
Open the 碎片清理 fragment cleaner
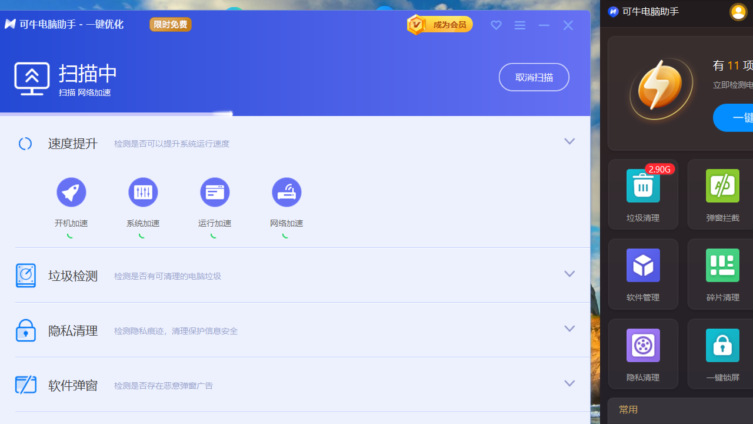[722, 274]
